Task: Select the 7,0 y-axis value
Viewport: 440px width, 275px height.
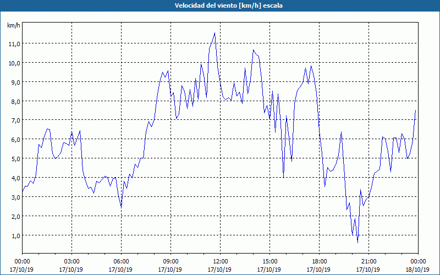Action: (15, 120)
